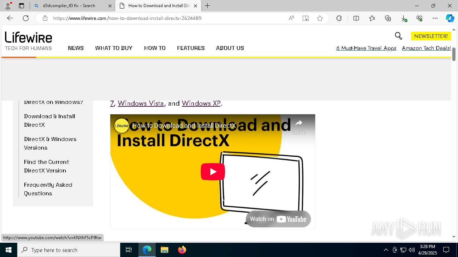This screenshot has width=458, height=257.
Task: Open Browser essentials heart icon
Action: tap(419, 18)
